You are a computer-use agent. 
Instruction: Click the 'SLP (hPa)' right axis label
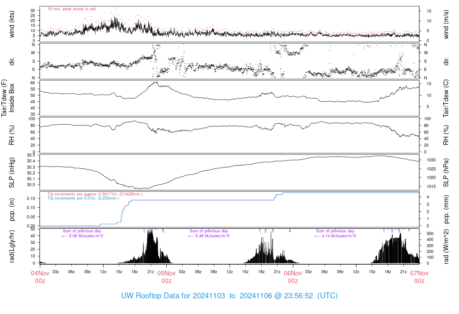(x=446, y=172)
